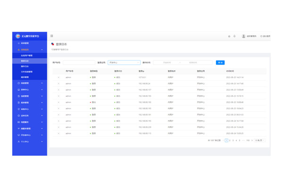Collapse the sidebar using the top hamburger icon
This screenshot has height=188, width=283.
click(x=51, y=36)
